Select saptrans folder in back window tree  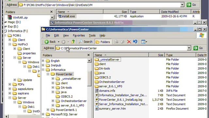[21, 93]
